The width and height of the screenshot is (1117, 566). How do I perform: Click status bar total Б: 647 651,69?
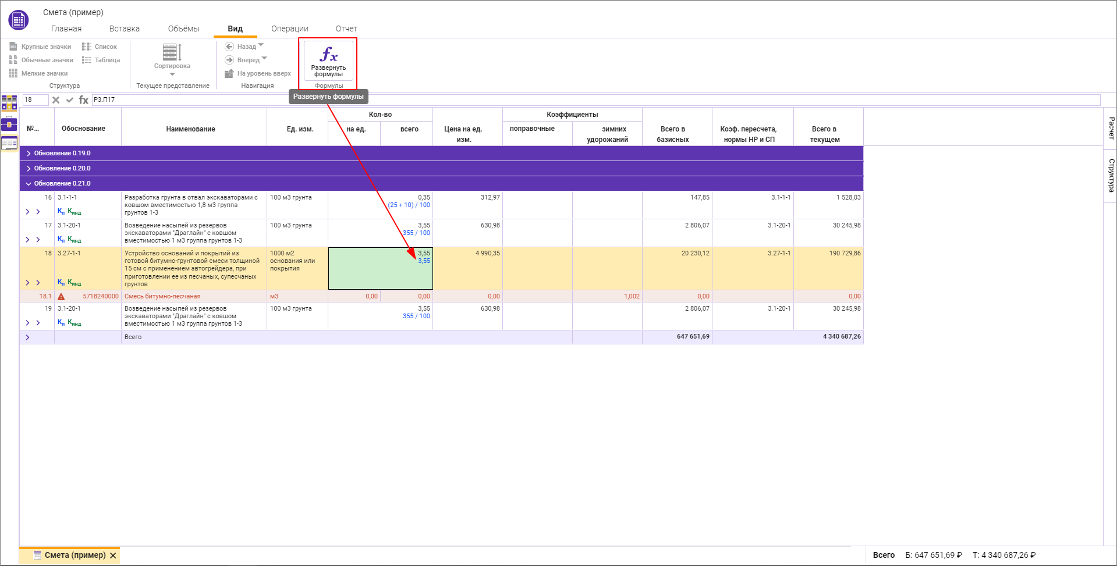coord(934,556)
